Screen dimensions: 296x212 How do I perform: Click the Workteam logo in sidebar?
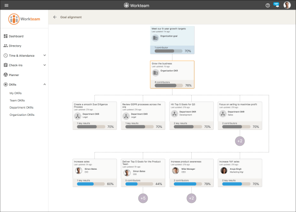[24, 20]
